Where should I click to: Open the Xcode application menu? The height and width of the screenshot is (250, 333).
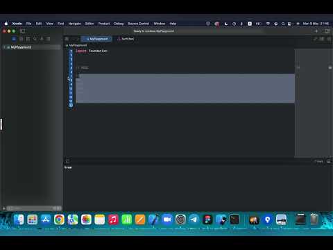point(17,24)
